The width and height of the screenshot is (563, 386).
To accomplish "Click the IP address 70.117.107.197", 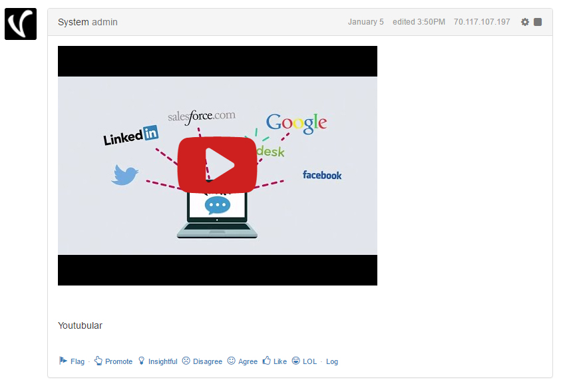I will [482, 22].
